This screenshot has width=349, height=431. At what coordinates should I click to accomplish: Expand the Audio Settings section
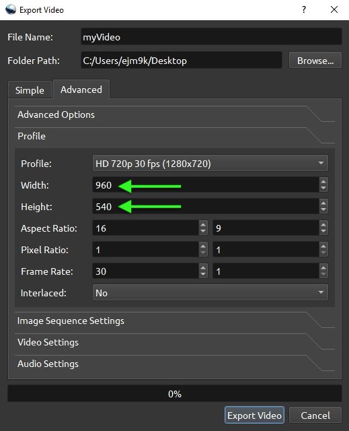175,364
